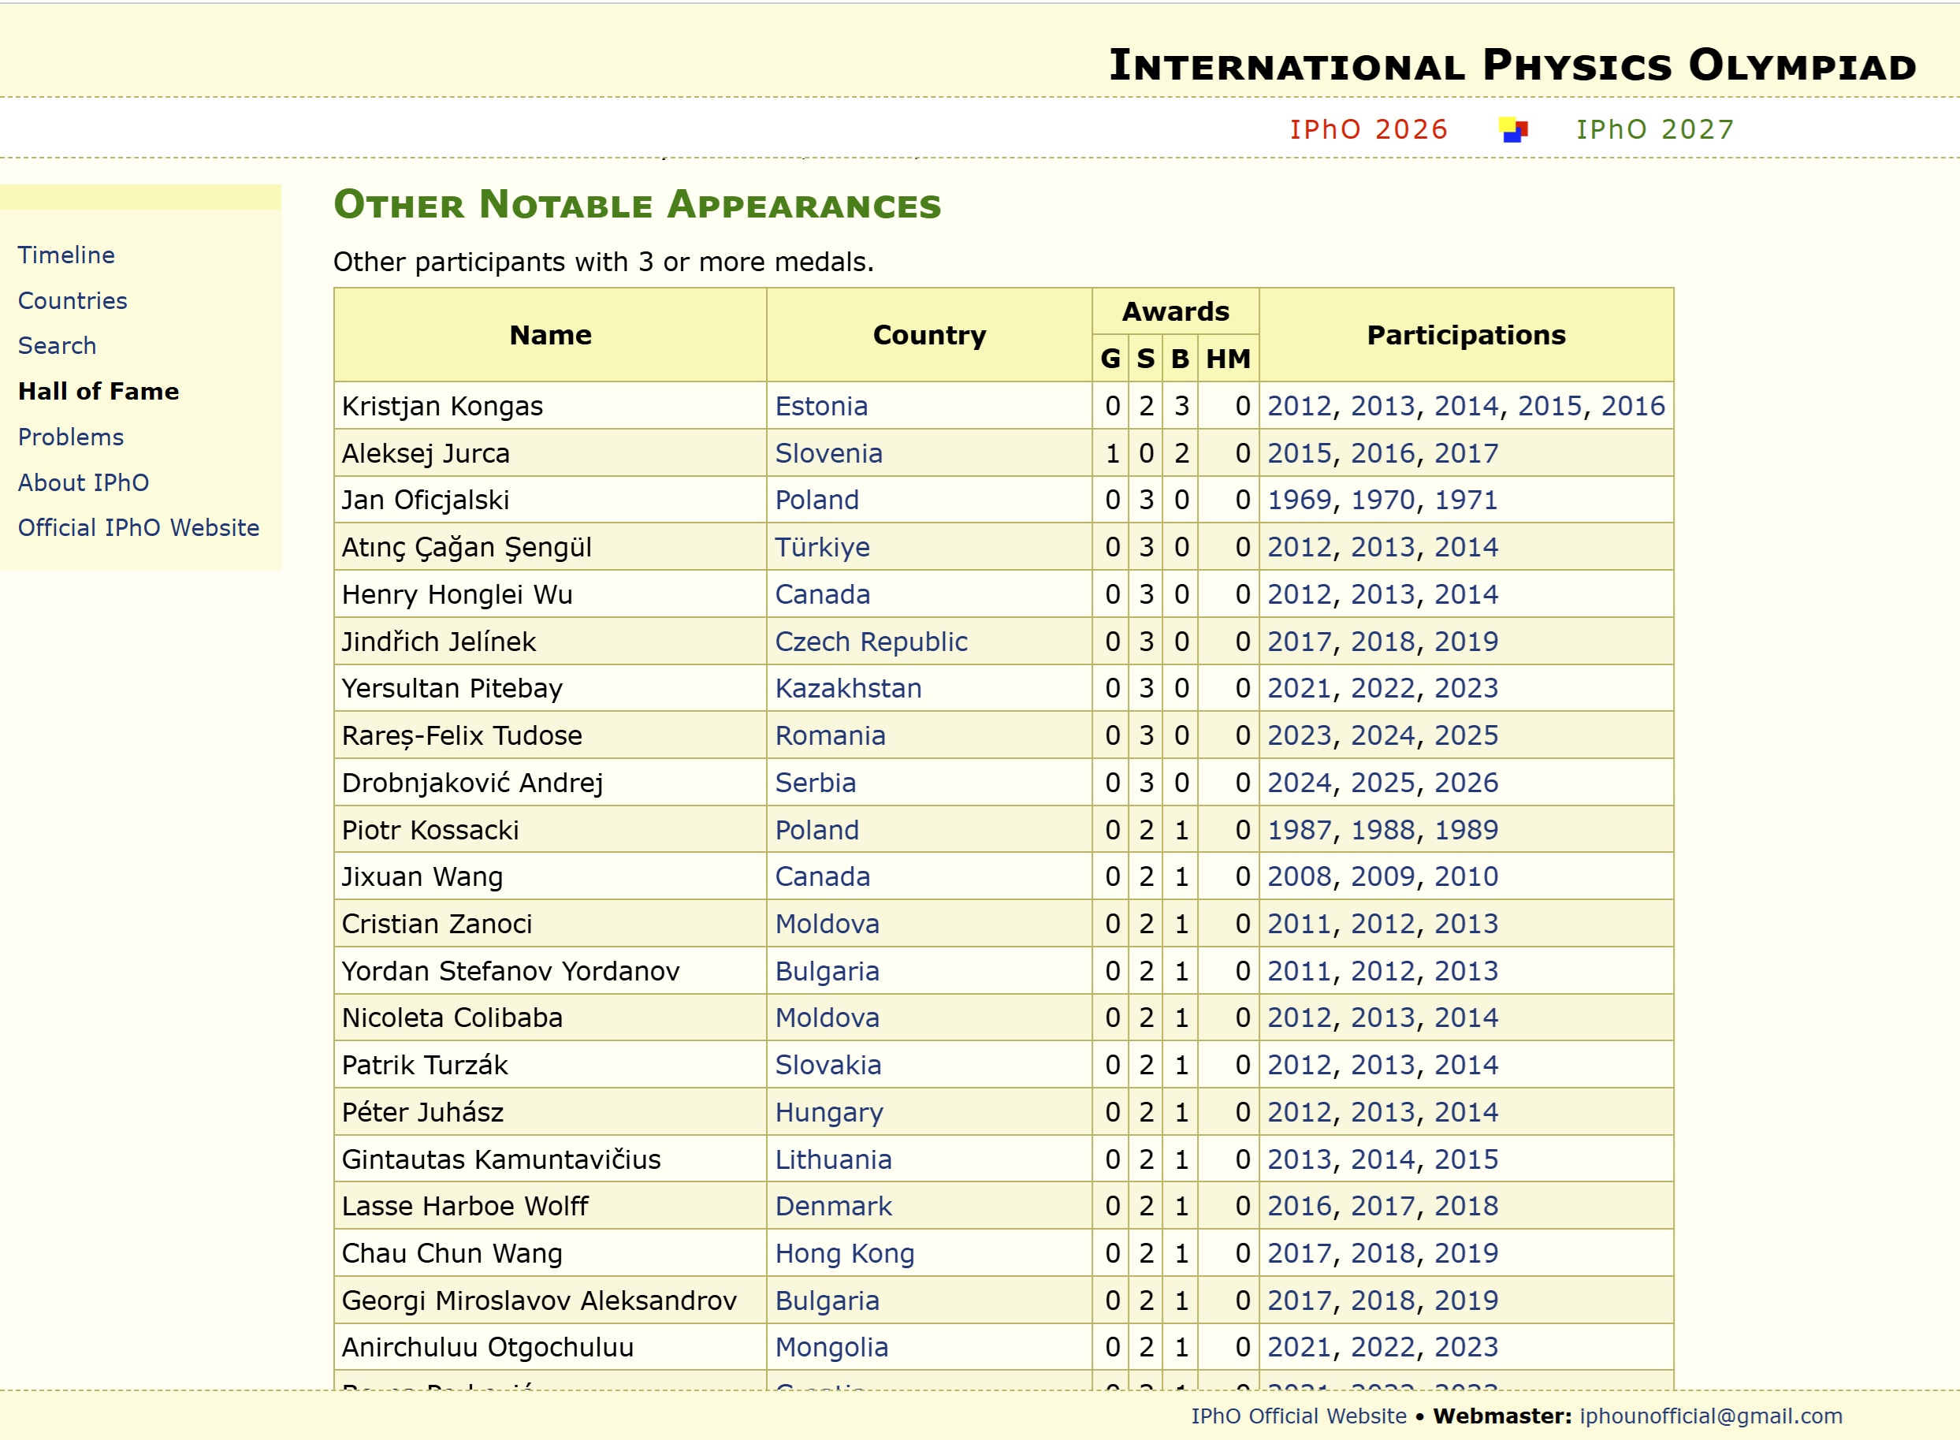Go to the Countries page

click(x=73, y=301)
